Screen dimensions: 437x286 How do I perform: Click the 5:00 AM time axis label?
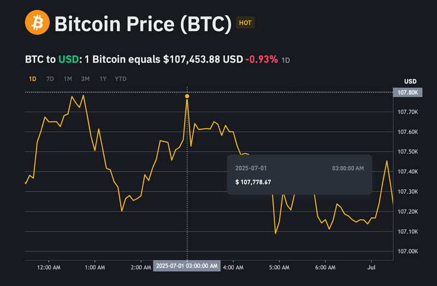point(279,268)
